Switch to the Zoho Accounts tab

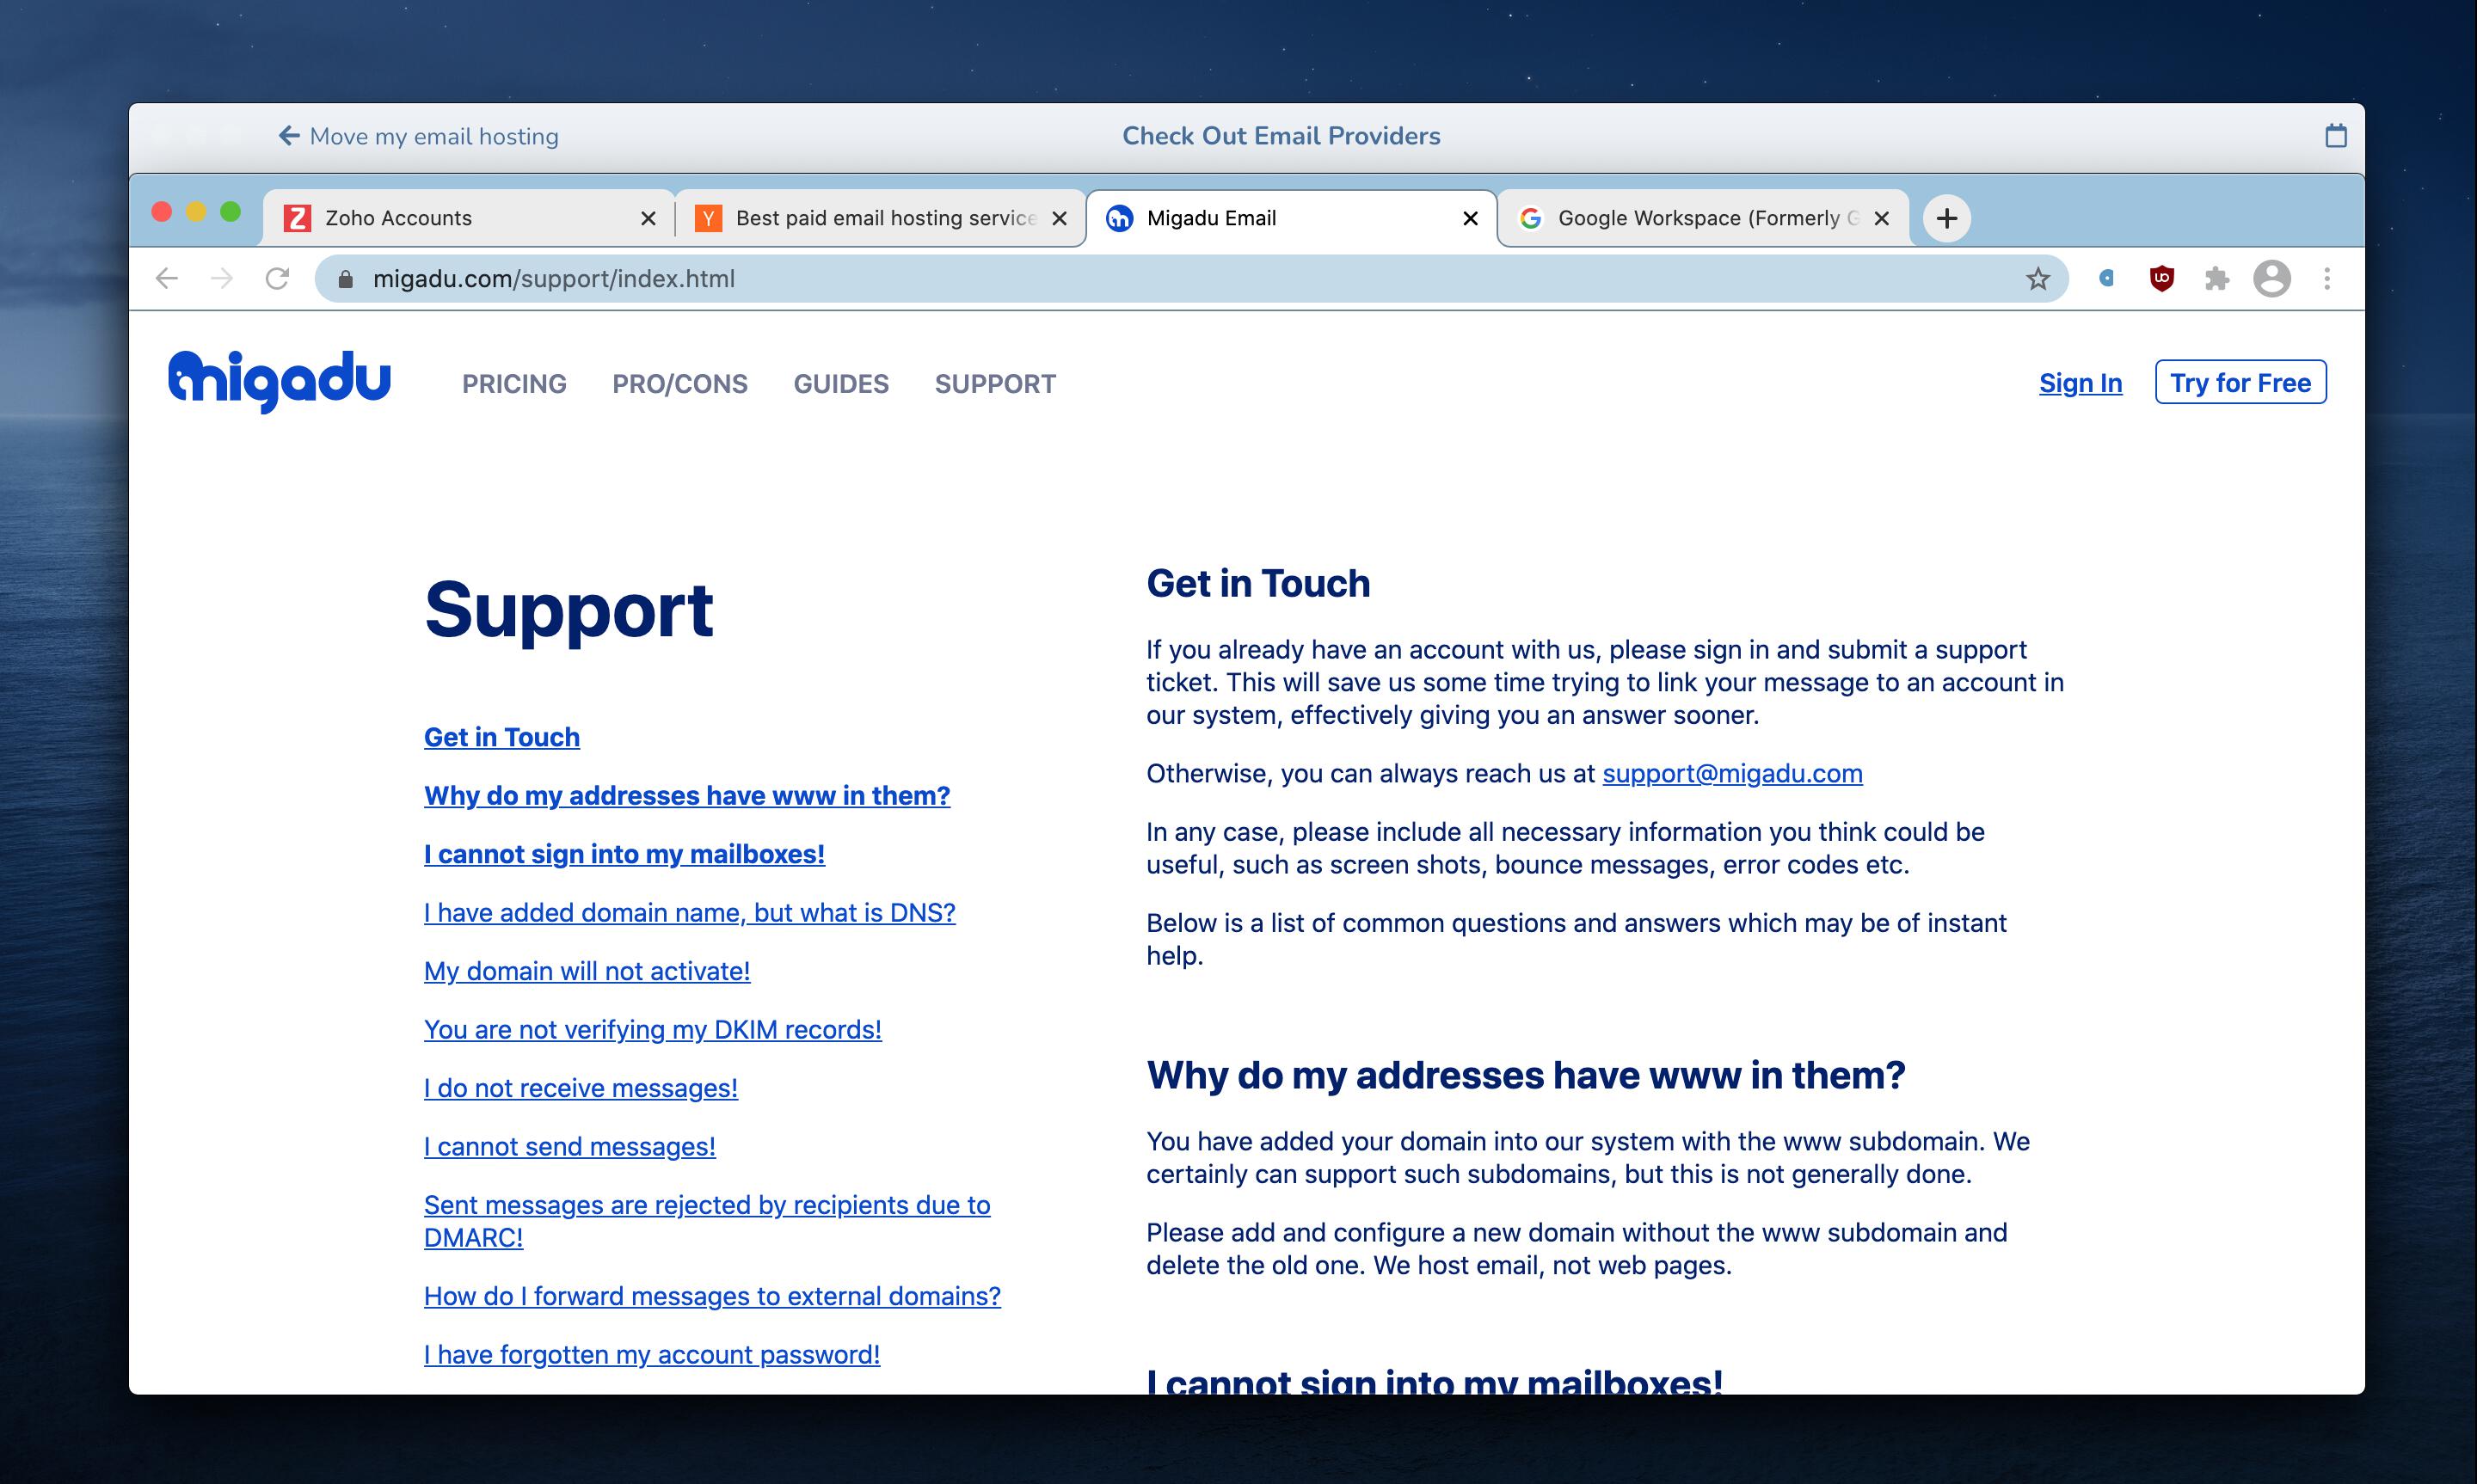[x=460, y=218]
